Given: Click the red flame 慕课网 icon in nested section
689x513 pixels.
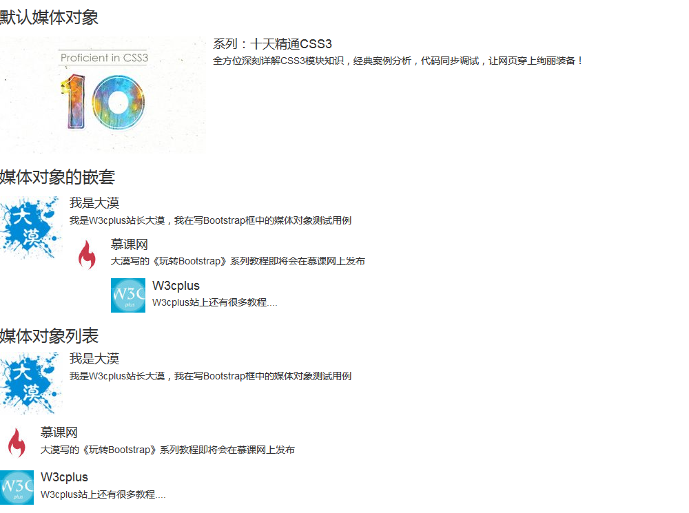Looking at the screenshot, I should point(87,254).
